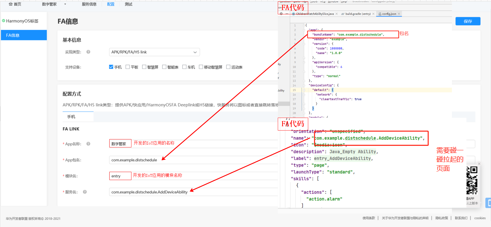Image resolution: width=491 pixels, height=227 pixels.
Task: Click the hide panel dash icon beside the IDE gear
Action: click(x=287, y=14)
